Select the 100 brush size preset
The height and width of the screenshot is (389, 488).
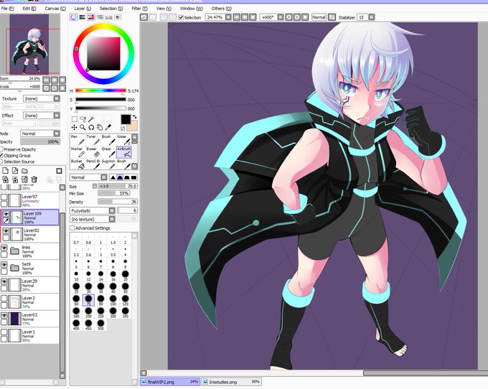tap(113, 300)
